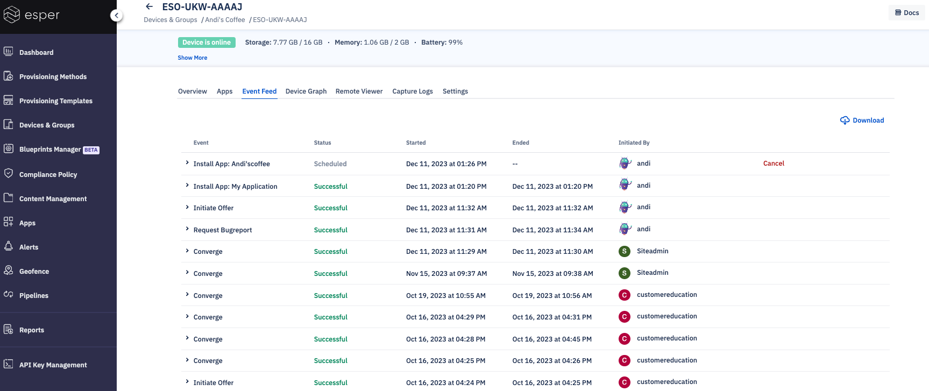The height and width of the screenshot is (391, 929).
Task: Click customereducation avatar in Oct 19 Converge row
Action: click(x=625, y=295)
